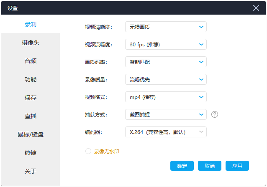Expand the 捕获方式 dropdown
Viewport: 267px width, 187px height.
click(166, 114)
